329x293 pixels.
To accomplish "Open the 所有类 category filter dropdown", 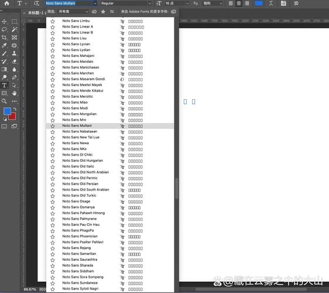I will [x=73, y=12].
